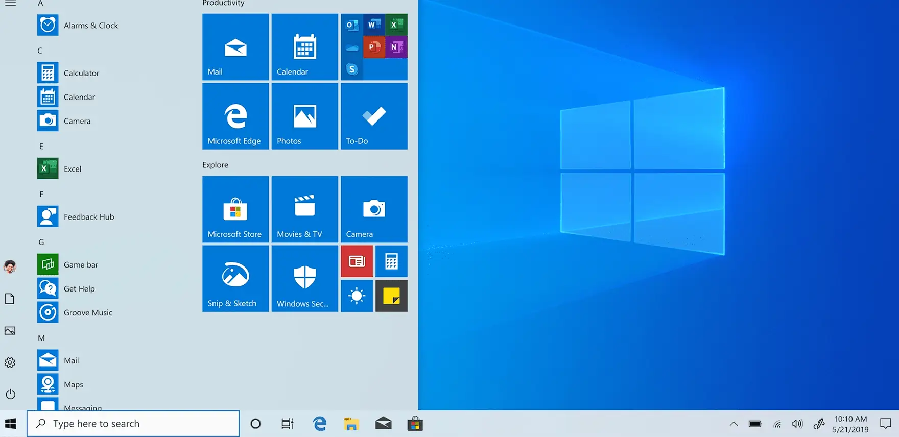Open the Sticky Notes small tile

(x=392, y=296)
